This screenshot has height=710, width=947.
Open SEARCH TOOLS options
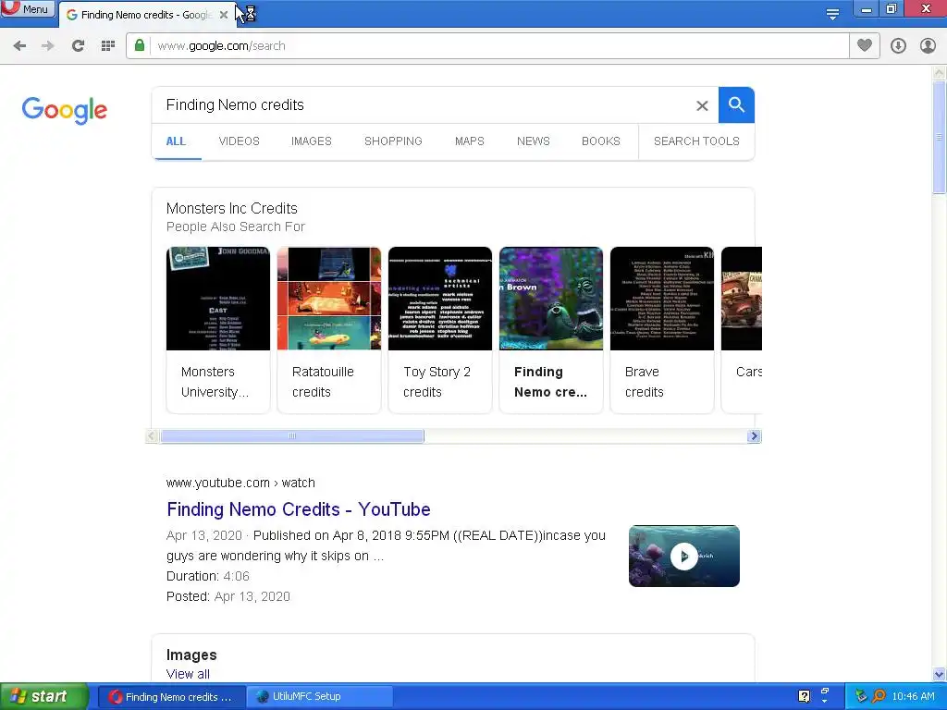click(696, 141)
